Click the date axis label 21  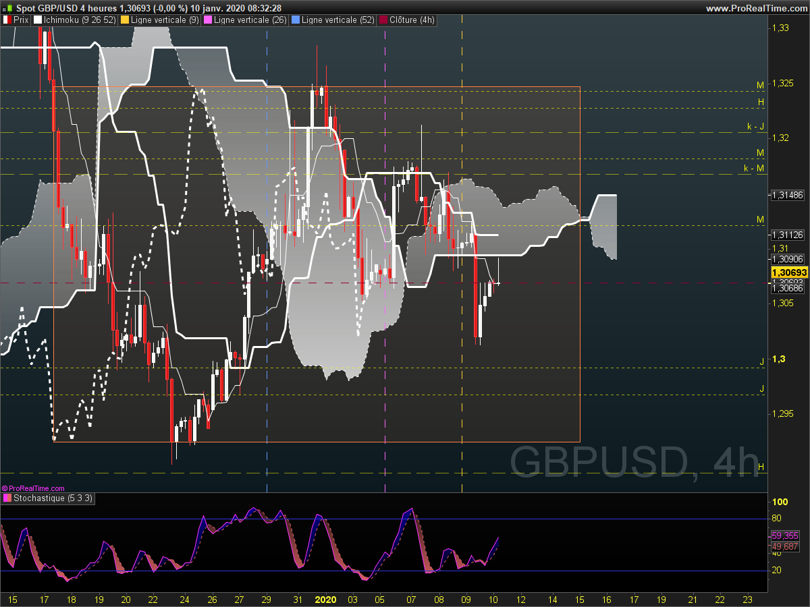[x=692, y=599]
